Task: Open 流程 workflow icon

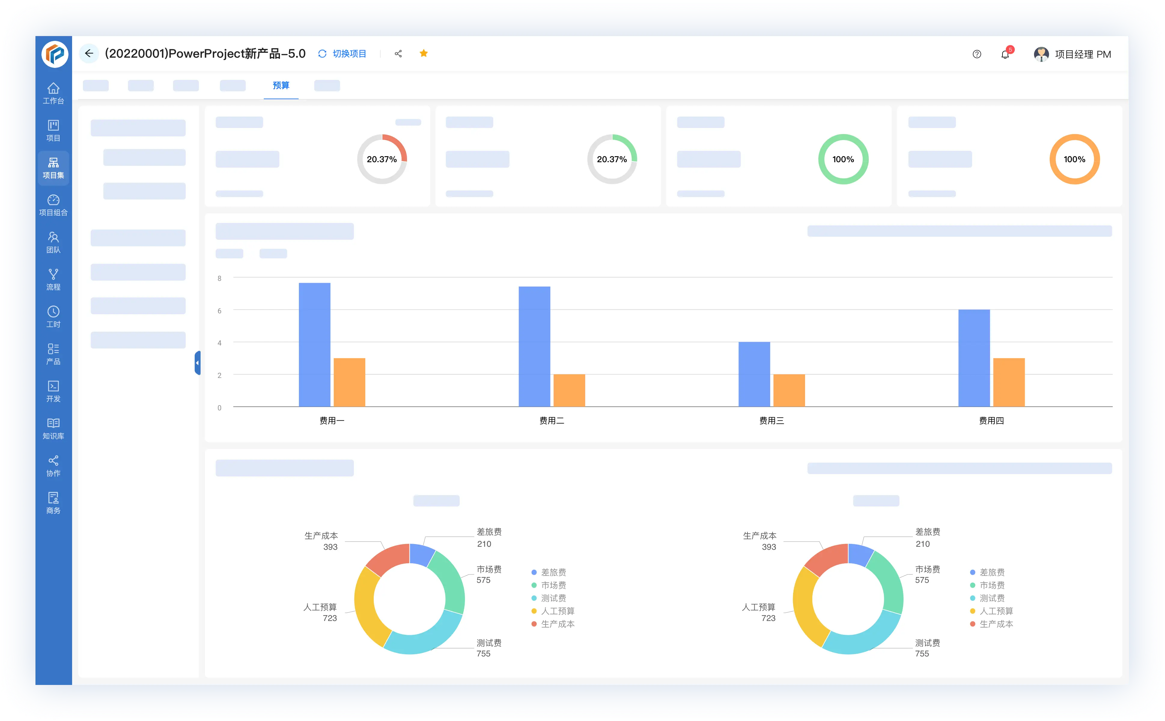Action: tap(53, 279)
